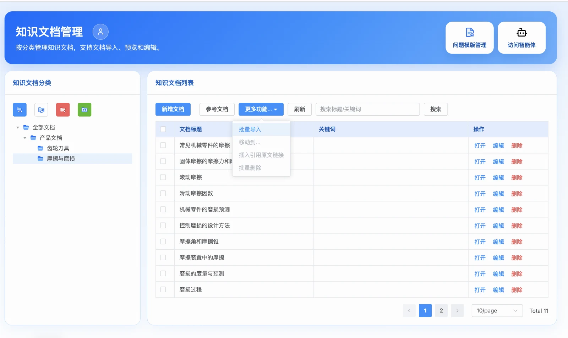
Task: Choose 移动到... from the menu
Action: [x=261, y=142]
